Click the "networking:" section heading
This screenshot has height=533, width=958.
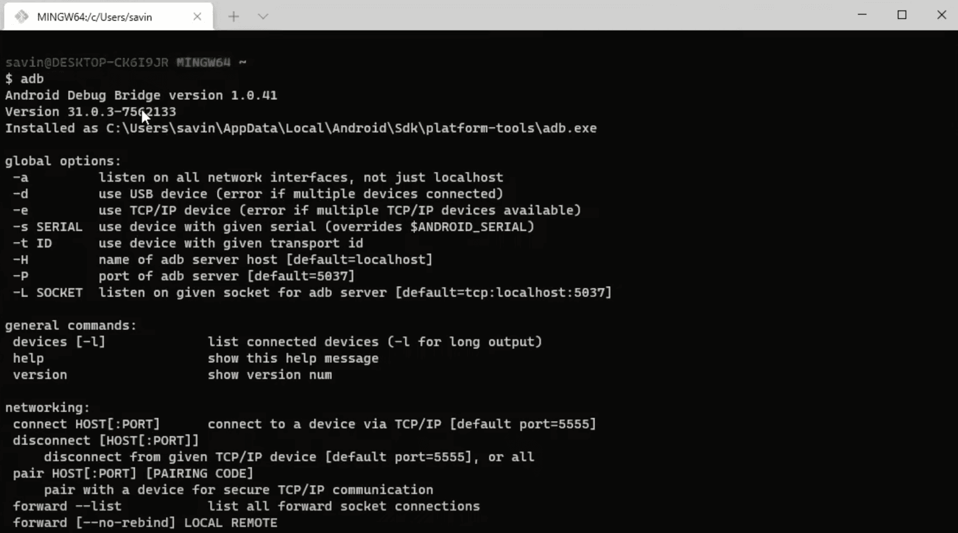[x=46, y=407]
